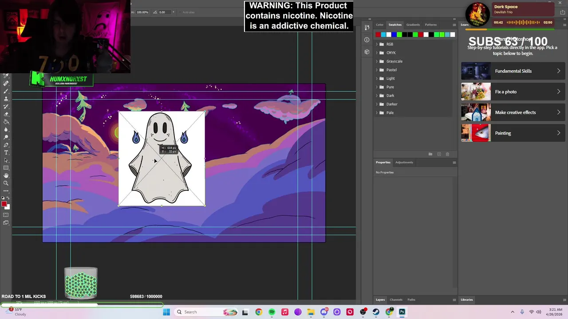This screenshot has width=568, height=319.
Task: Expand the Darker swatch group
Action: pyautogui.click(x=377, y=104)
